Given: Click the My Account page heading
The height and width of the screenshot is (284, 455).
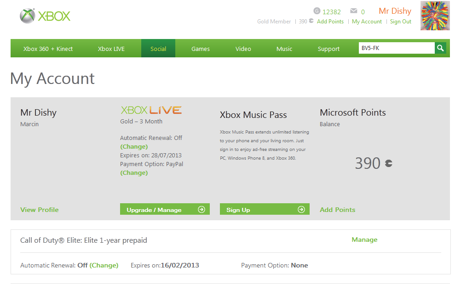Looking at the screenshot, I should 52,78.
